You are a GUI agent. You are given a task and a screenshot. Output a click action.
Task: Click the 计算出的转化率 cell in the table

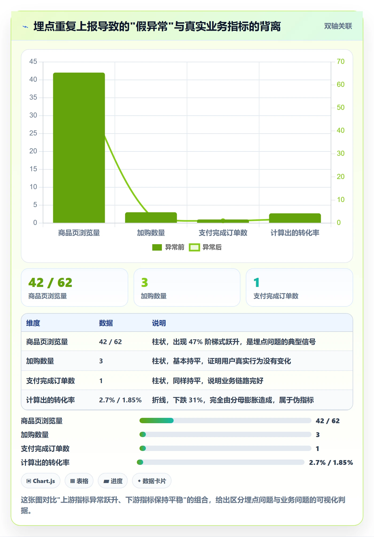50,400
